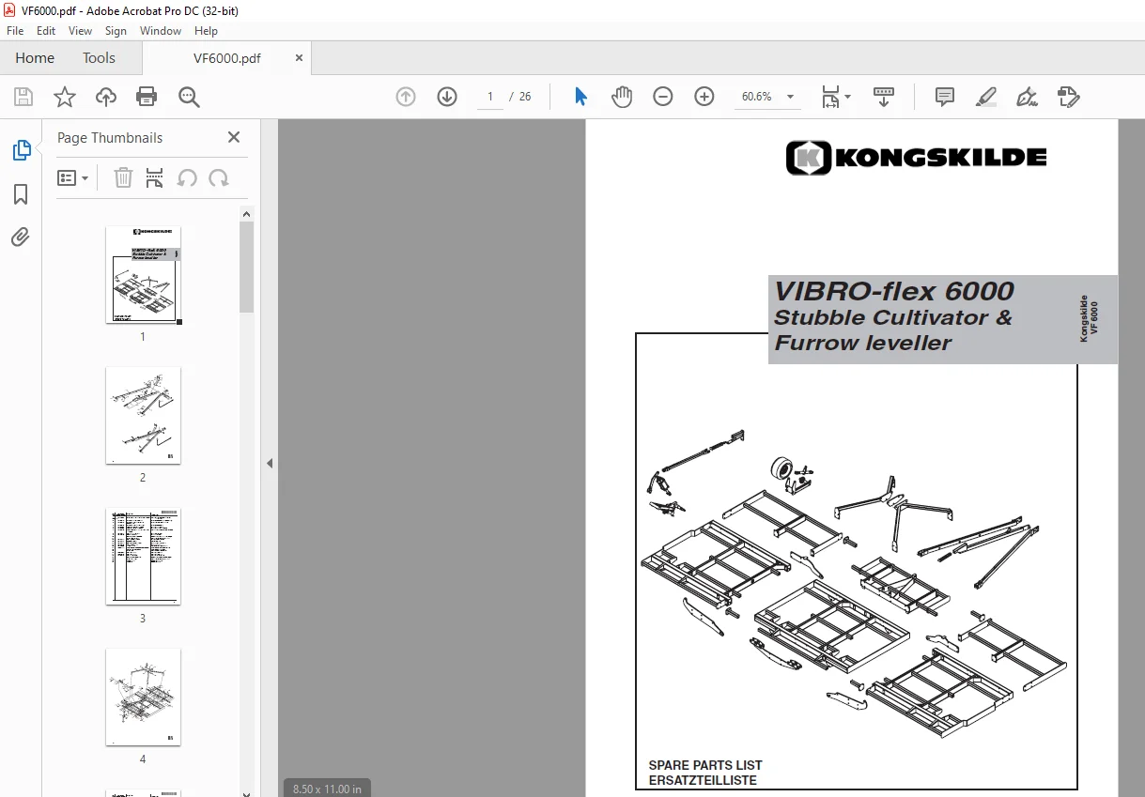Select page 3 thumbnail

(143, 556)
